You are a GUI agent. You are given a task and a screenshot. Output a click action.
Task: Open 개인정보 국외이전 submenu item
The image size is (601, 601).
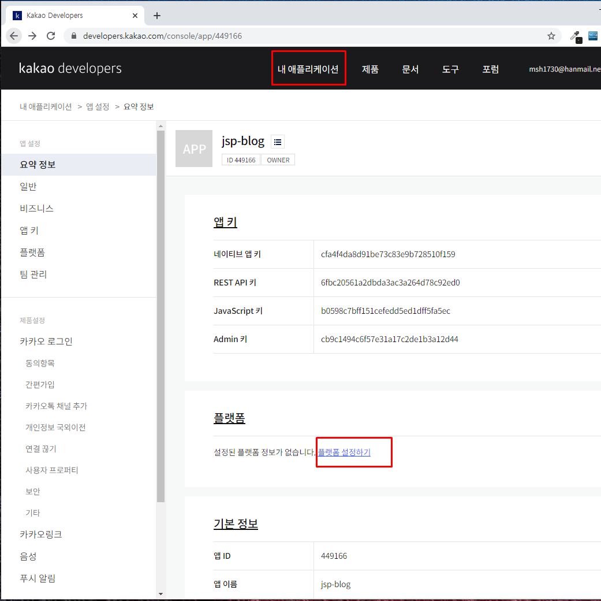click(x=55, y=428)
